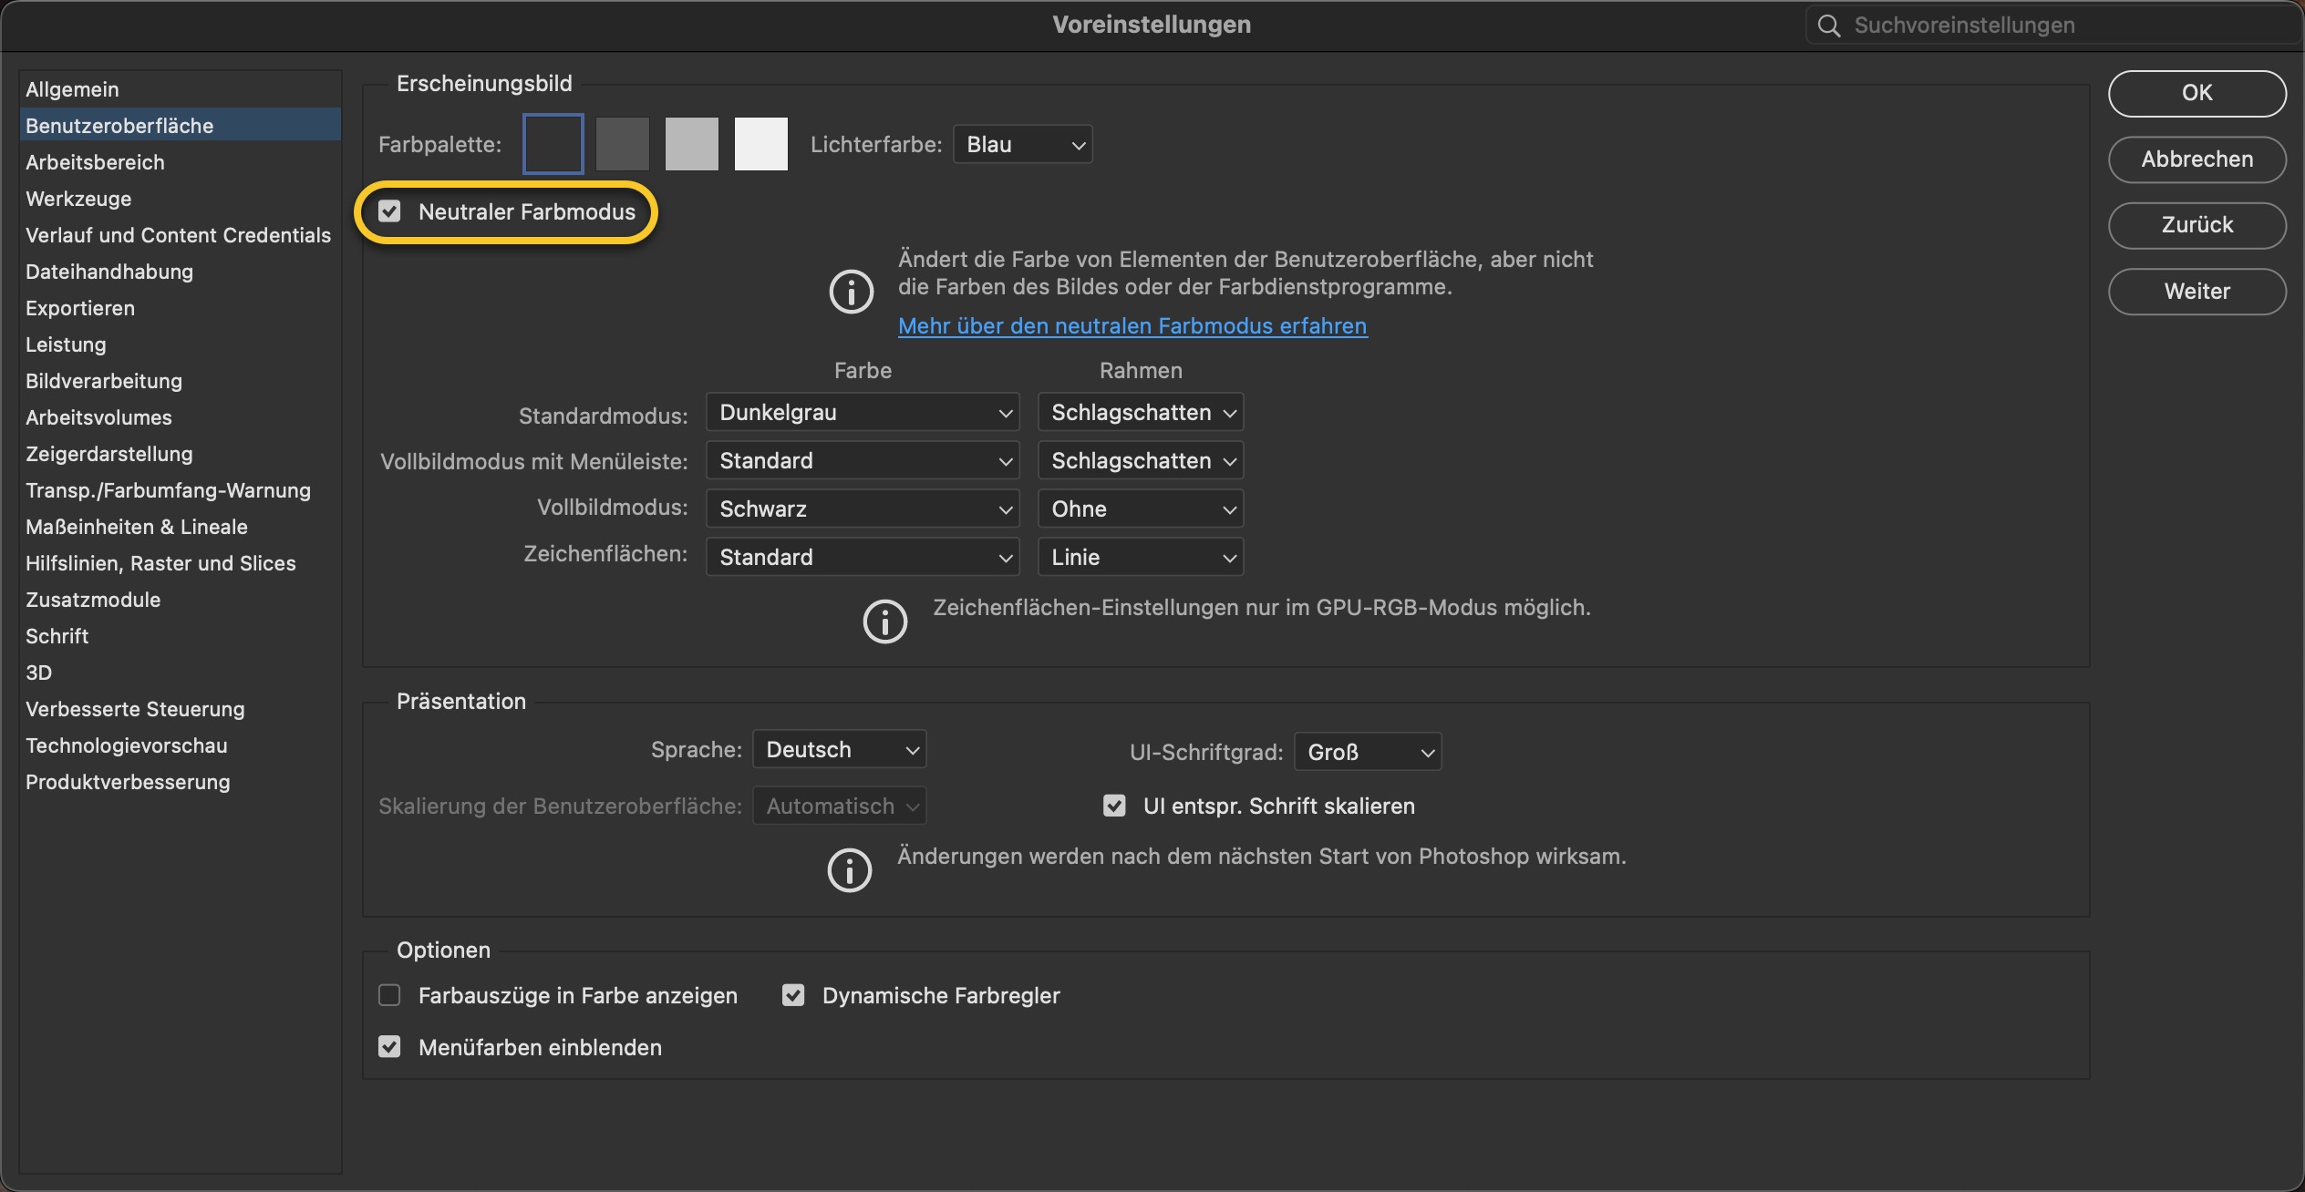Image resolution: width=2305 pixels, height=1192 pixels.
Task: Click info icon beside neutral color mode text
Action: tap(851, 293)
